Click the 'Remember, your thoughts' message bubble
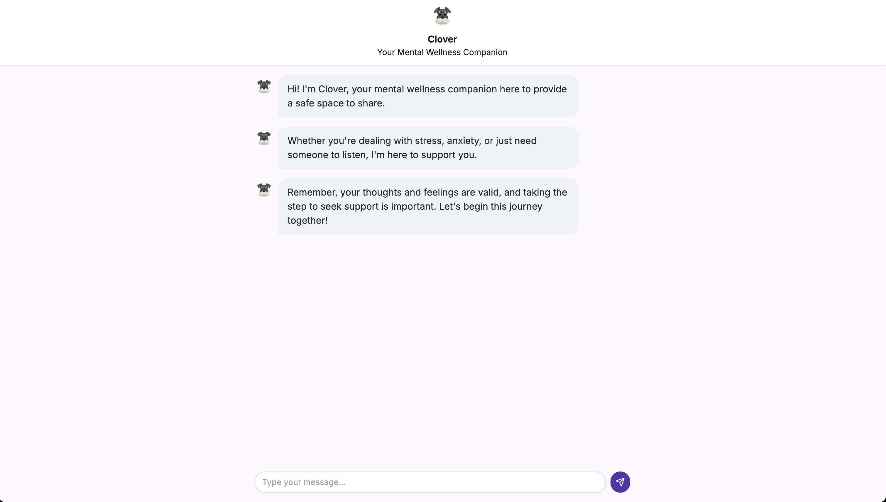The width and height of the screenshot is (886, 502). click(x=428, y=206)
